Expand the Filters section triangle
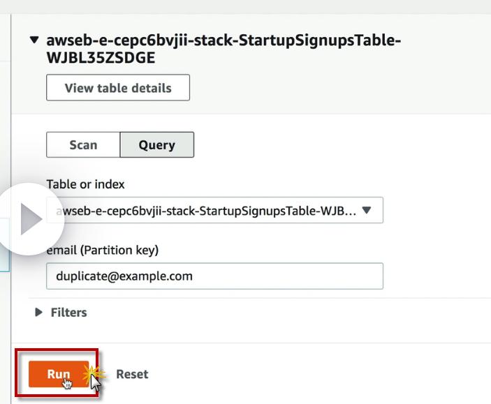Screen dimensions: 491x404 coord(39,313)
